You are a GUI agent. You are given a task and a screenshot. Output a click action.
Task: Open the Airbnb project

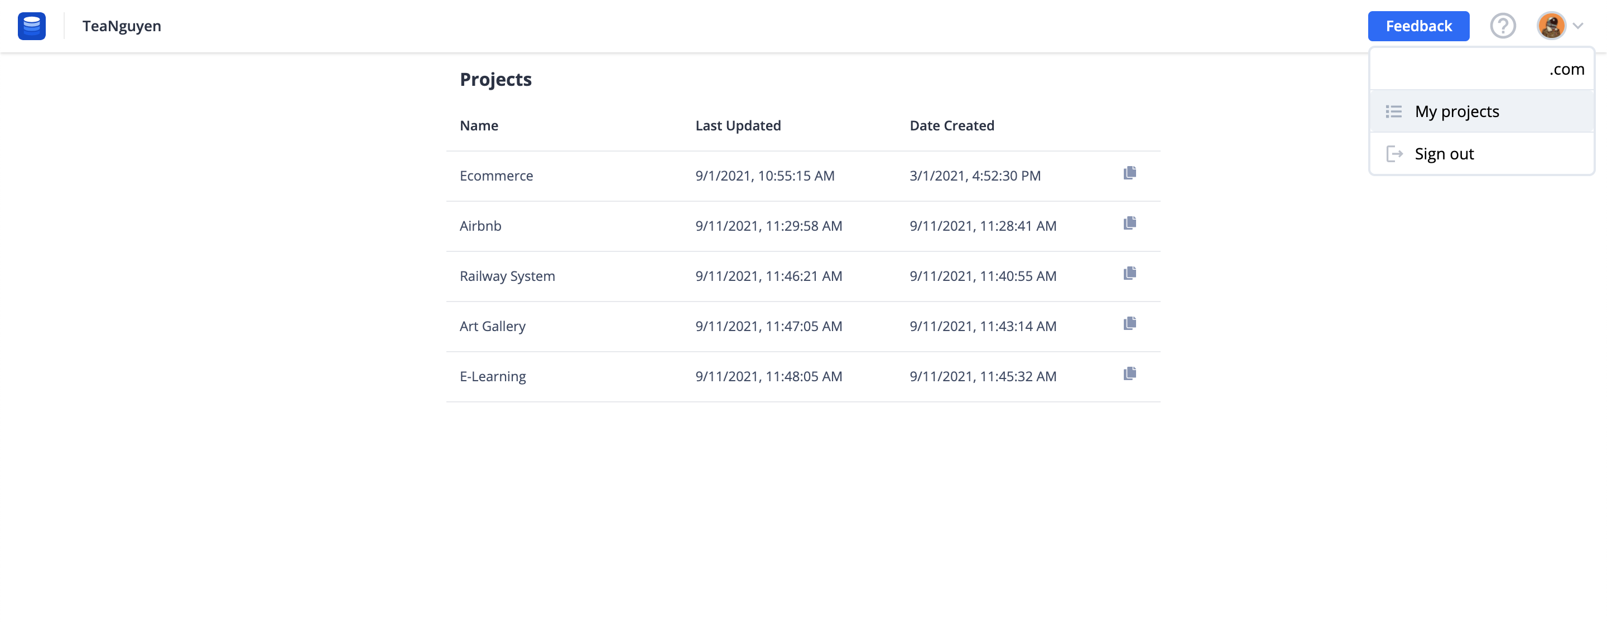[x=480, y=226]
